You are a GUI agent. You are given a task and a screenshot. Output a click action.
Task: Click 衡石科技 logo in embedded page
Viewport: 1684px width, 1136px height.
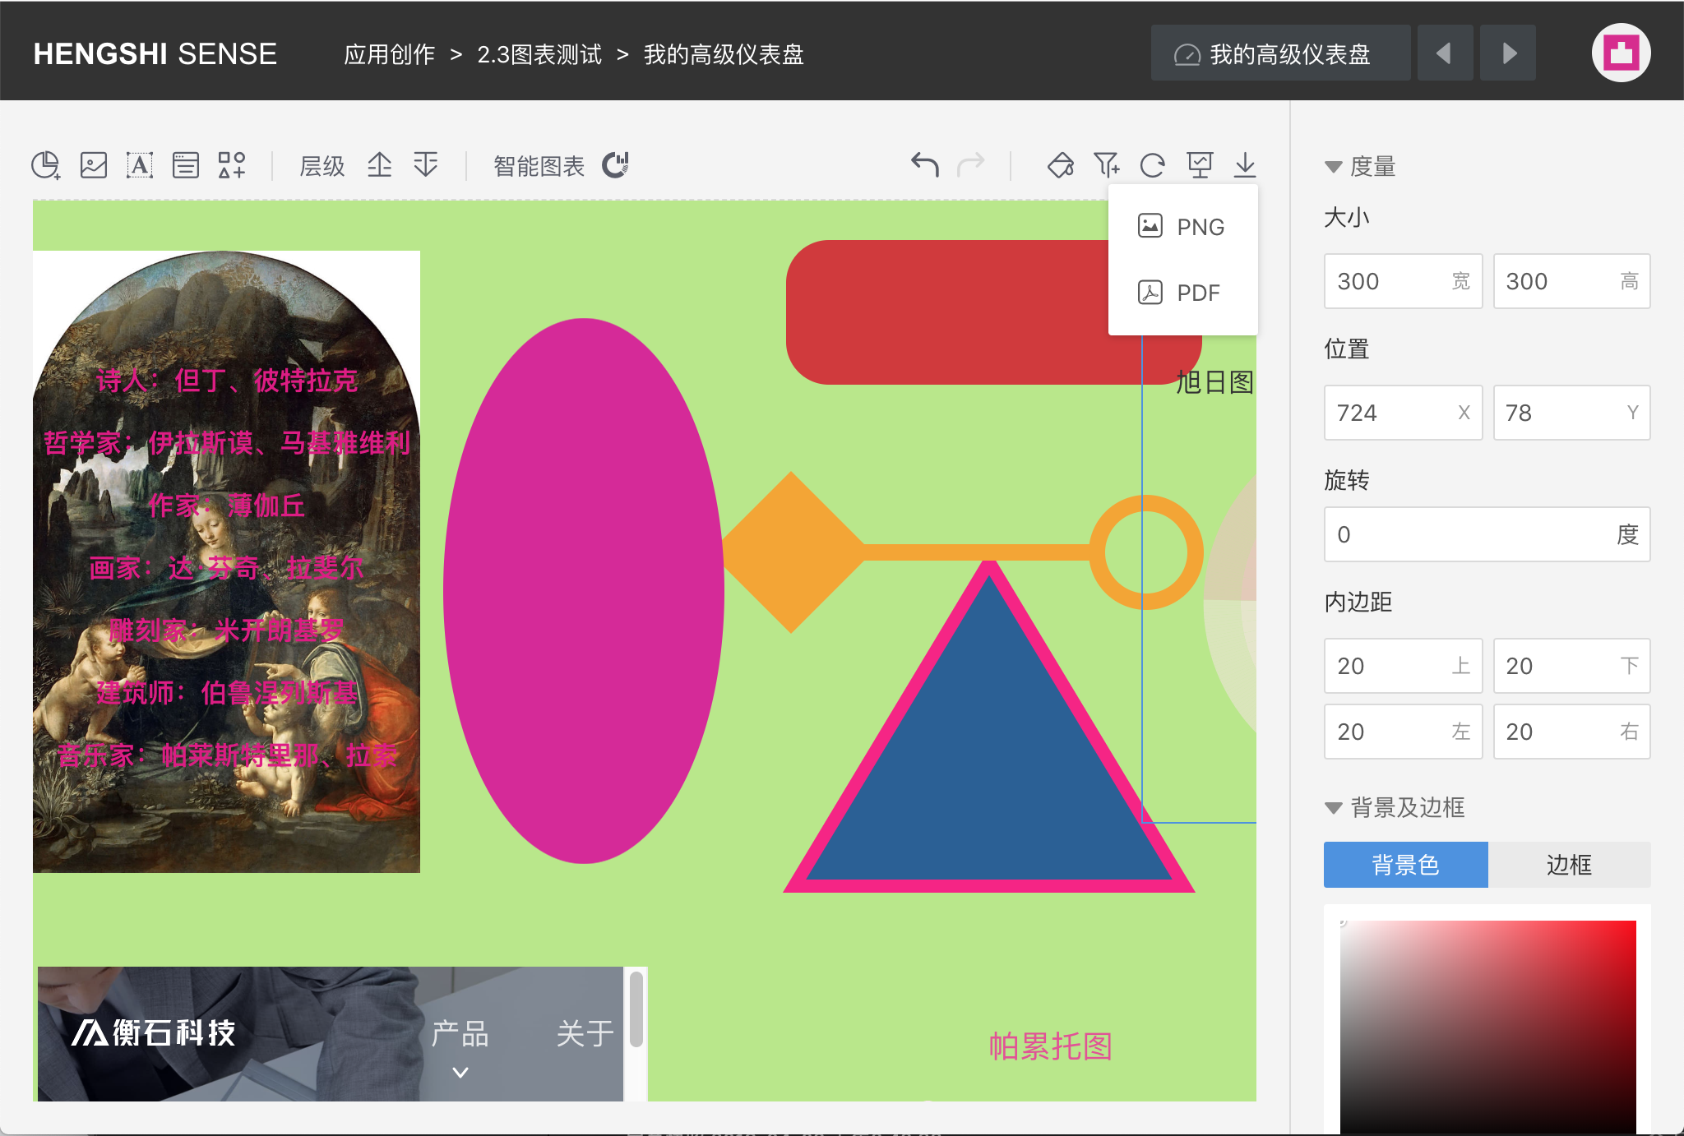154,1032
